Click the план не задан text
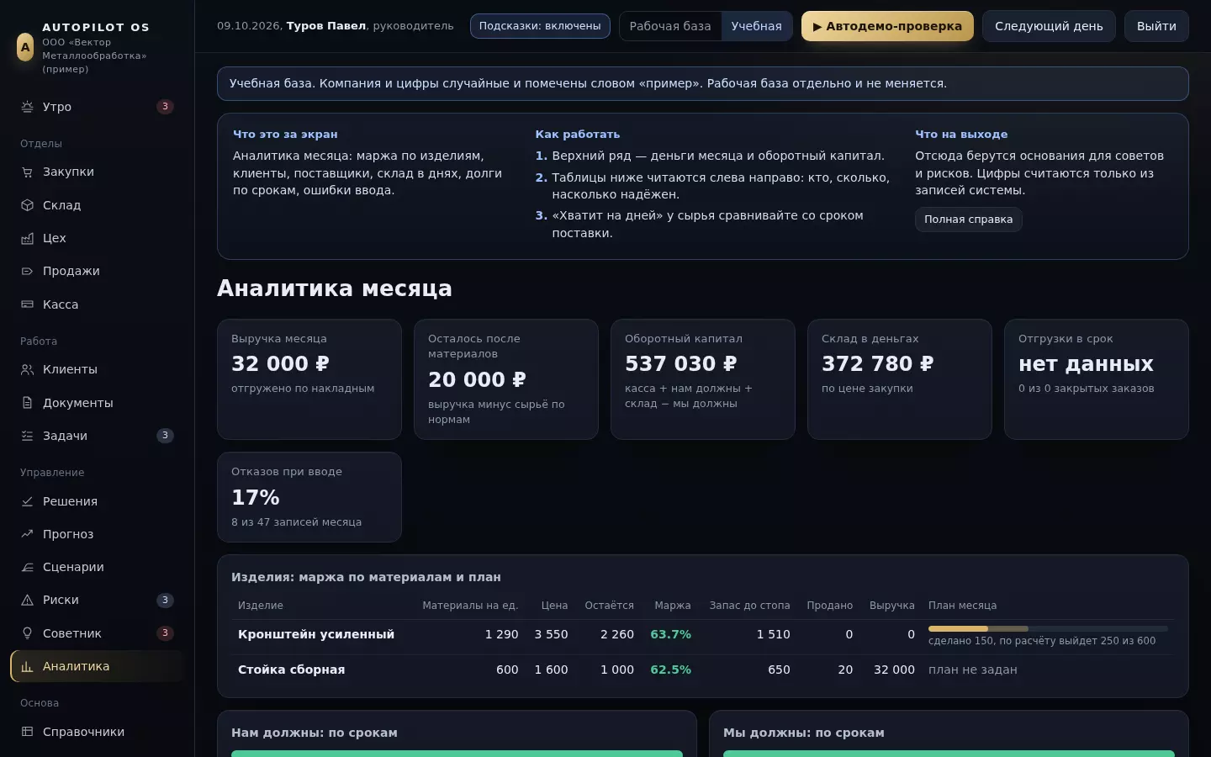The image size is (1211, 757). [x=973, y=670]
